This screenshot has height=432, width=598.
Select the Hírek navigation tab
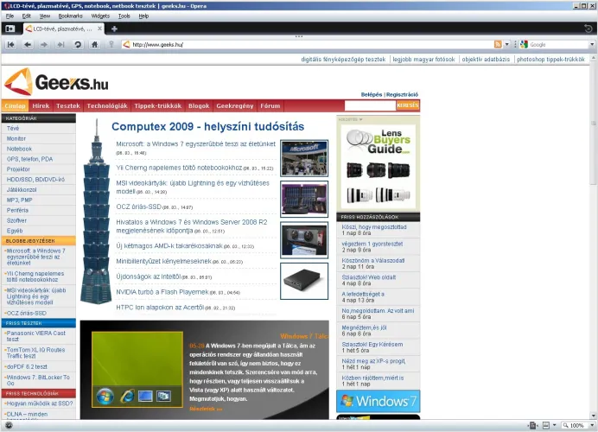(x=41, y=105)
